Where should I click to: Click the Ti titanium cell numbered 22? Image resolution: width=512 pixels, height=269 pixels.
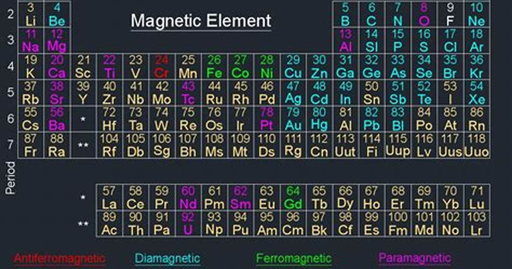click(110, 67)
